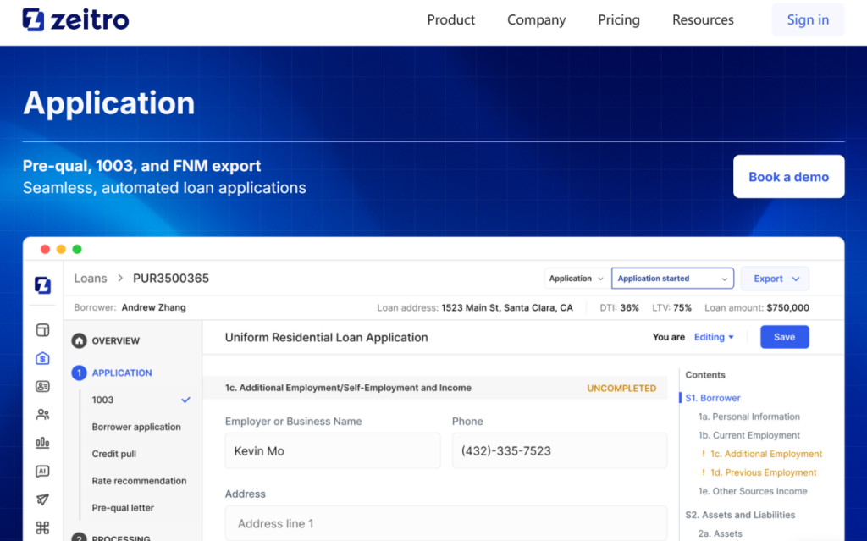
Task: Open the command key sidebar icon
Action: pyautogui.click(x=42, y=527)
